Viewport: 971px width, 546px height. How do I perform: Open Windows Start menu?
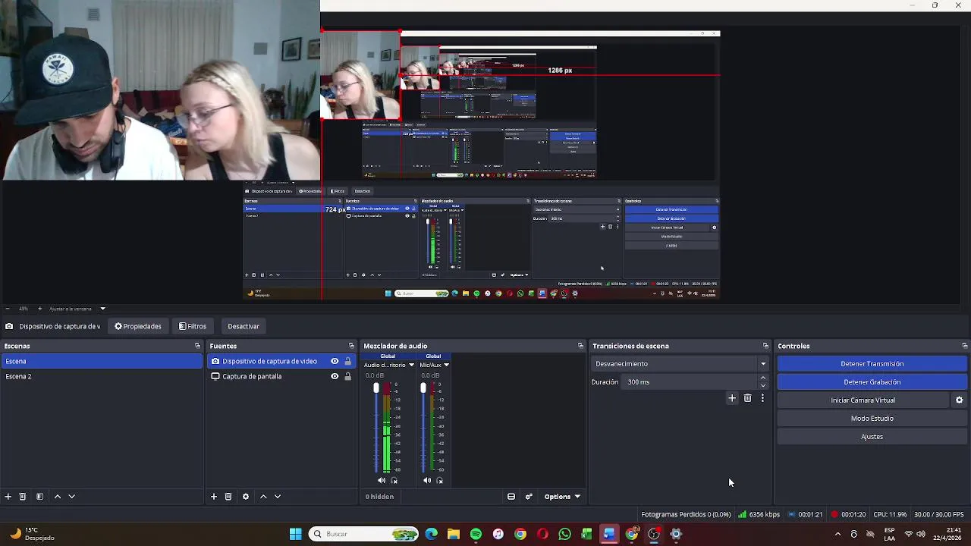[x=295, y=535]
